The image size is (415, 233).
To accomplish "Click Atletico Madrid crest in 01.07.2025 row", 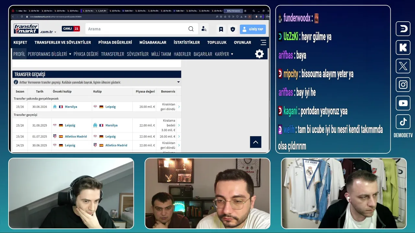I will [55, 136].
